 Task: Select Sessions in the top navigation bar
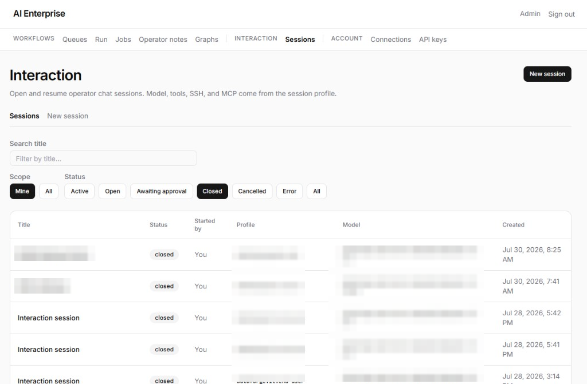(x=300, y=39)
